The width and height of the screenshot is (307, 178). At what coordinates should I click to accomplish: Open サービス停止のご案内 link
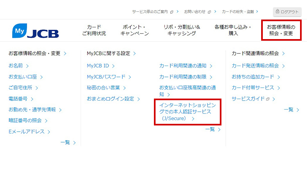tap(150, 12)
